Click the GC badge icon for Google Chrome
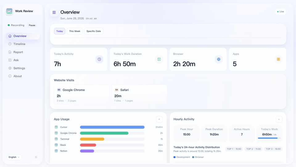This screenshot has height=167, width=296. [x=59, y=90]
